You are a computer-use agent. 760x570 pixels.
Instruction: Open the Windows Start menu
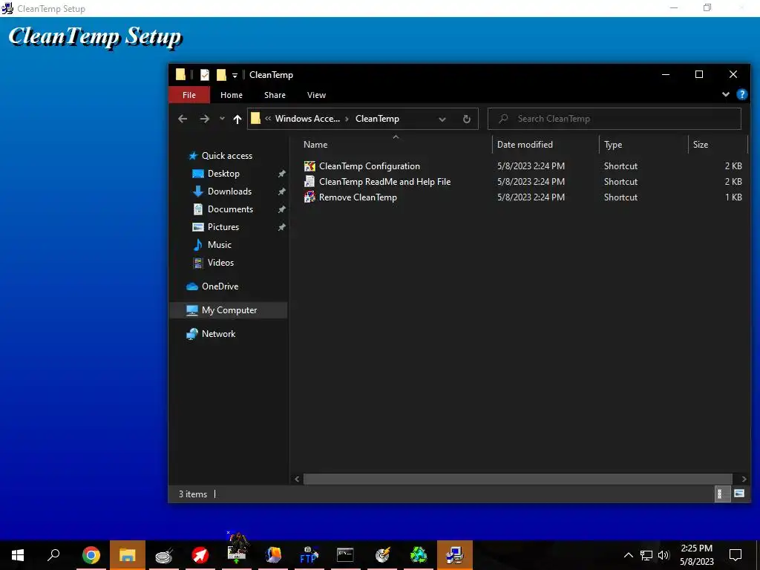pos(18,555)
